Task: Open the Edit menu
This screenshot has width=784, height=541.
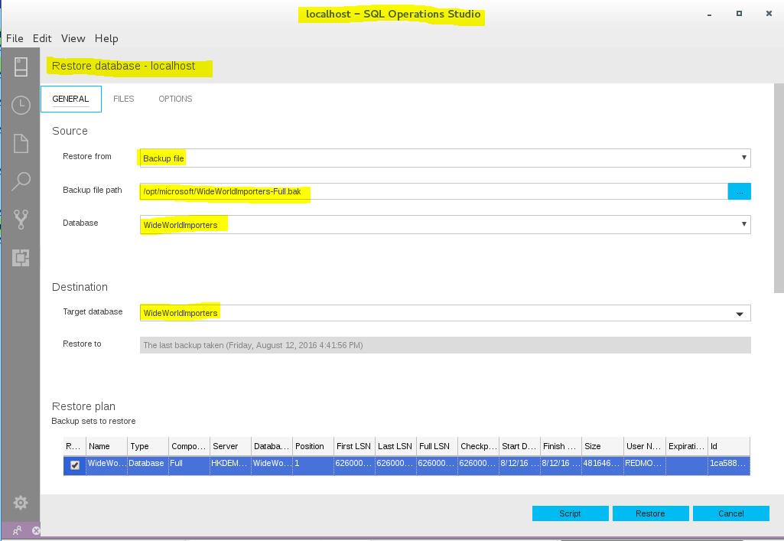Action: (x=42, y=38)
